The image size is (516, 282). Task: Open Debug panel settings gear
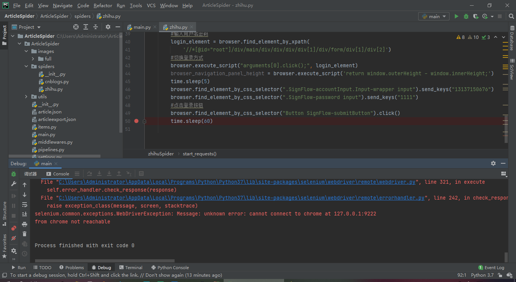click(x=493, y=163)
